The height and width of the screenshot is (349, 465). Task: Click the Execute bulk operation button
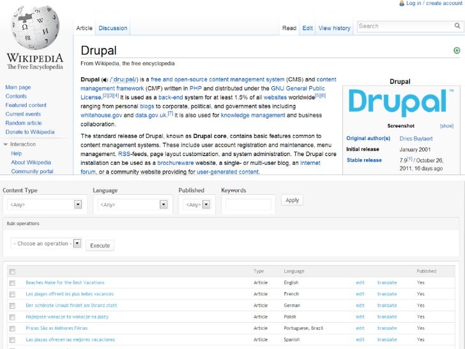point(100,245)
